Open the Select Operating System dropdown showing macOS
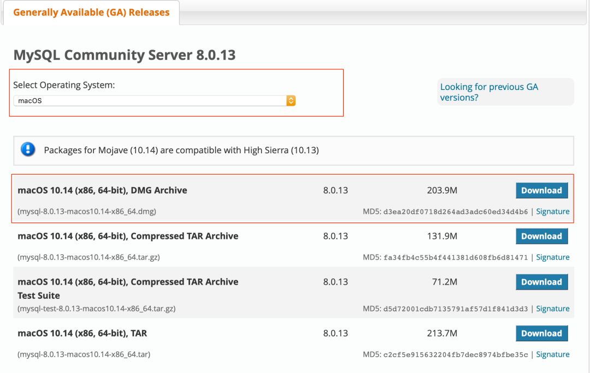The width and height of the screenshot is (590, 373). [x=154, y=101]
